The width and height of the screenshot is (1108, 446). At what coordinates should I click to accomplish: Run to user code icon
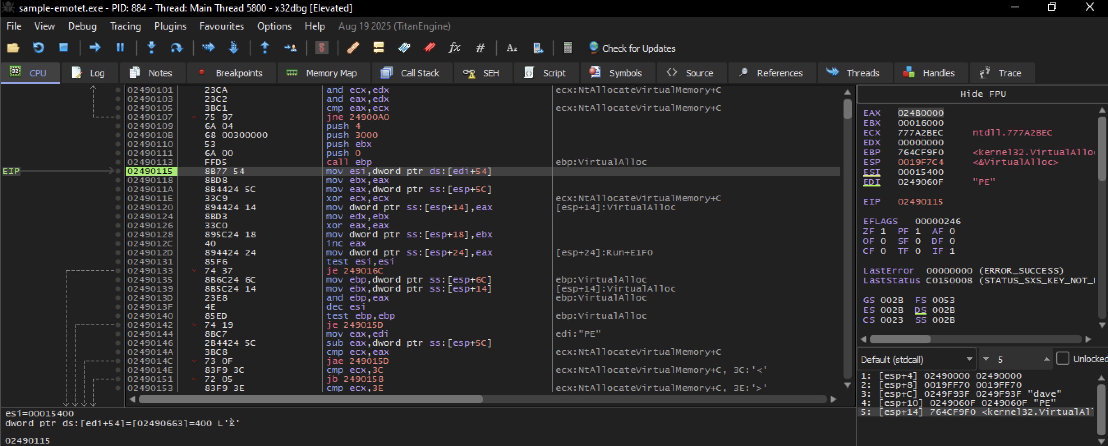pyautogui.click(x=290, y=48)
